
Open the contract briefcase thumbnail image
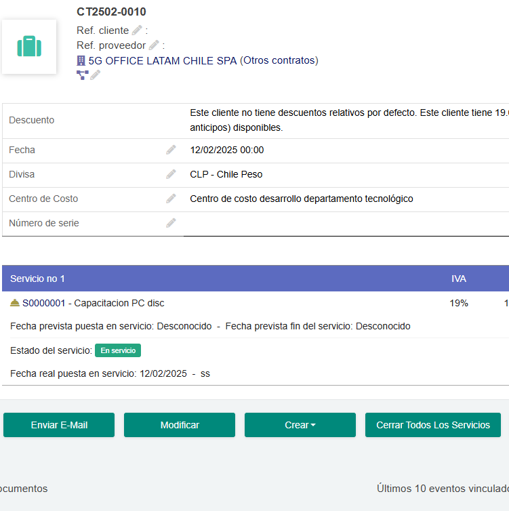tap(29, 47)
